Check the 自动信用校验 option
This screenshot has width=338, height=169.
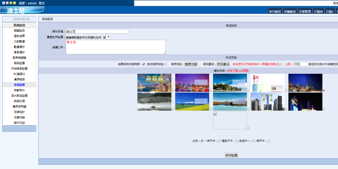pyautogui.click(x=166, y=64)
